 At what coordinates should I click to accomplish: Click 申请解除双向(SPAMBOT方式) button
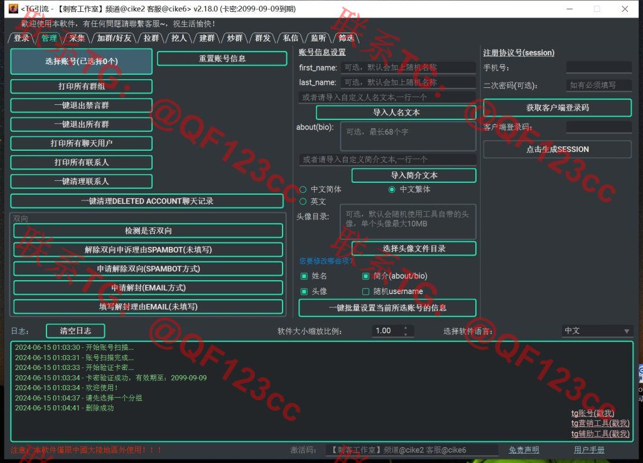pos(148,269)
